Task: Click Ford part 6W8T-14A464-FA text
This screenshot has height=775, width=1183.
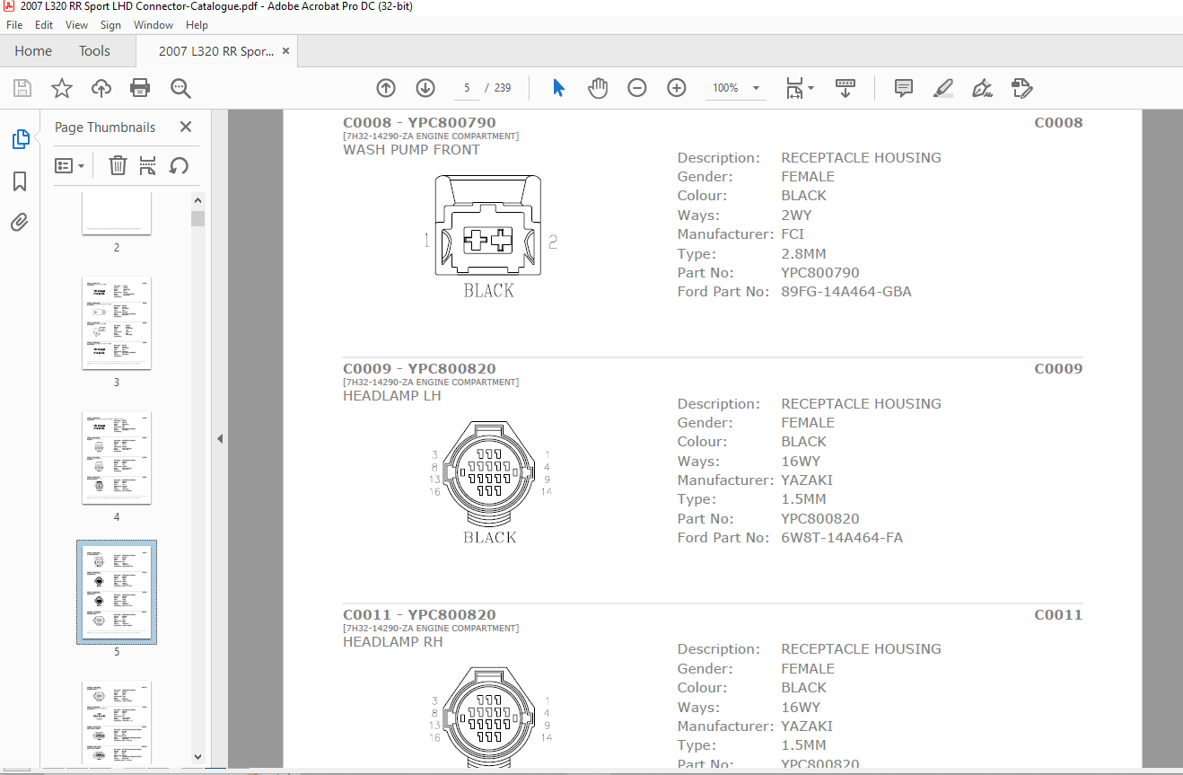Action: pyautogui.click(x=842, y=538)
